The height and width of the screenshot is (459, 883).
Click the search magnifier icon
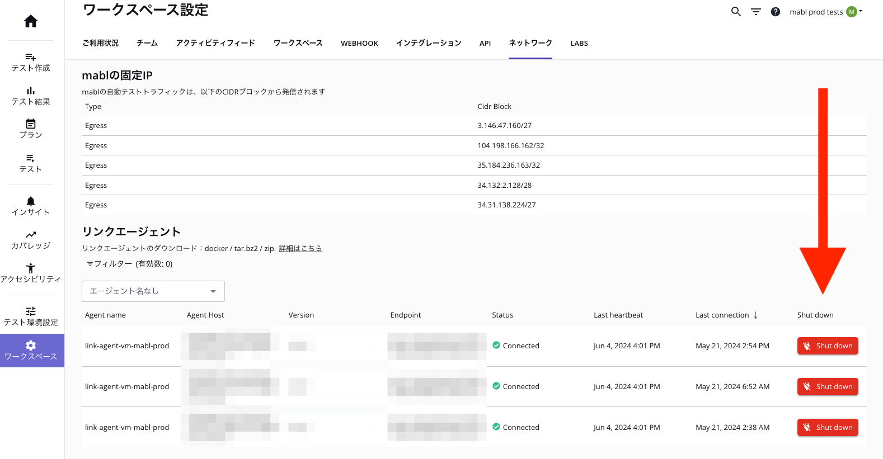736,12
